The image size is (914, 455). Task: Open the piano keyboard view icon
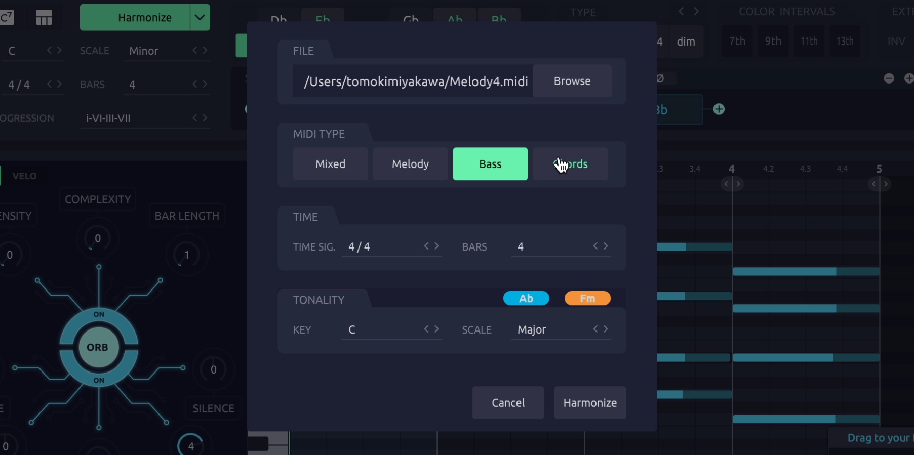click(44, 18)
